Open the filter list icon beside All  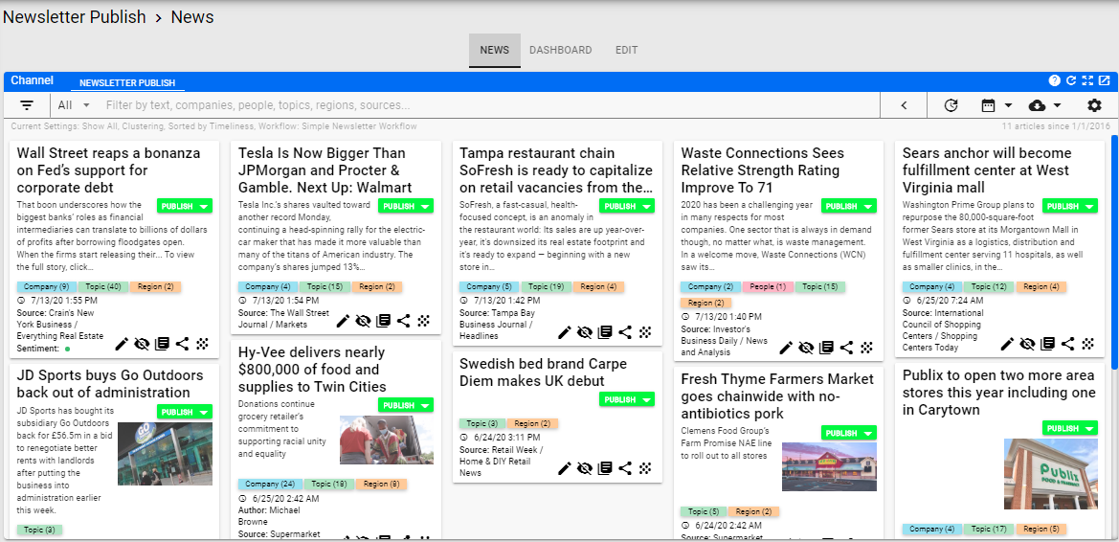27,105
